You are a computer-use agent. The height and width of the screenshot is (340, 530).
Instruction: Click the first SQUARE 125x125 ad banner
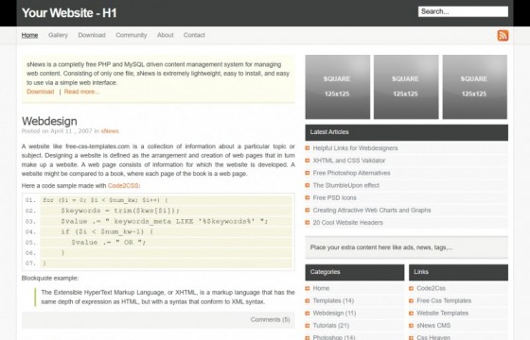(x=337, y=87)
